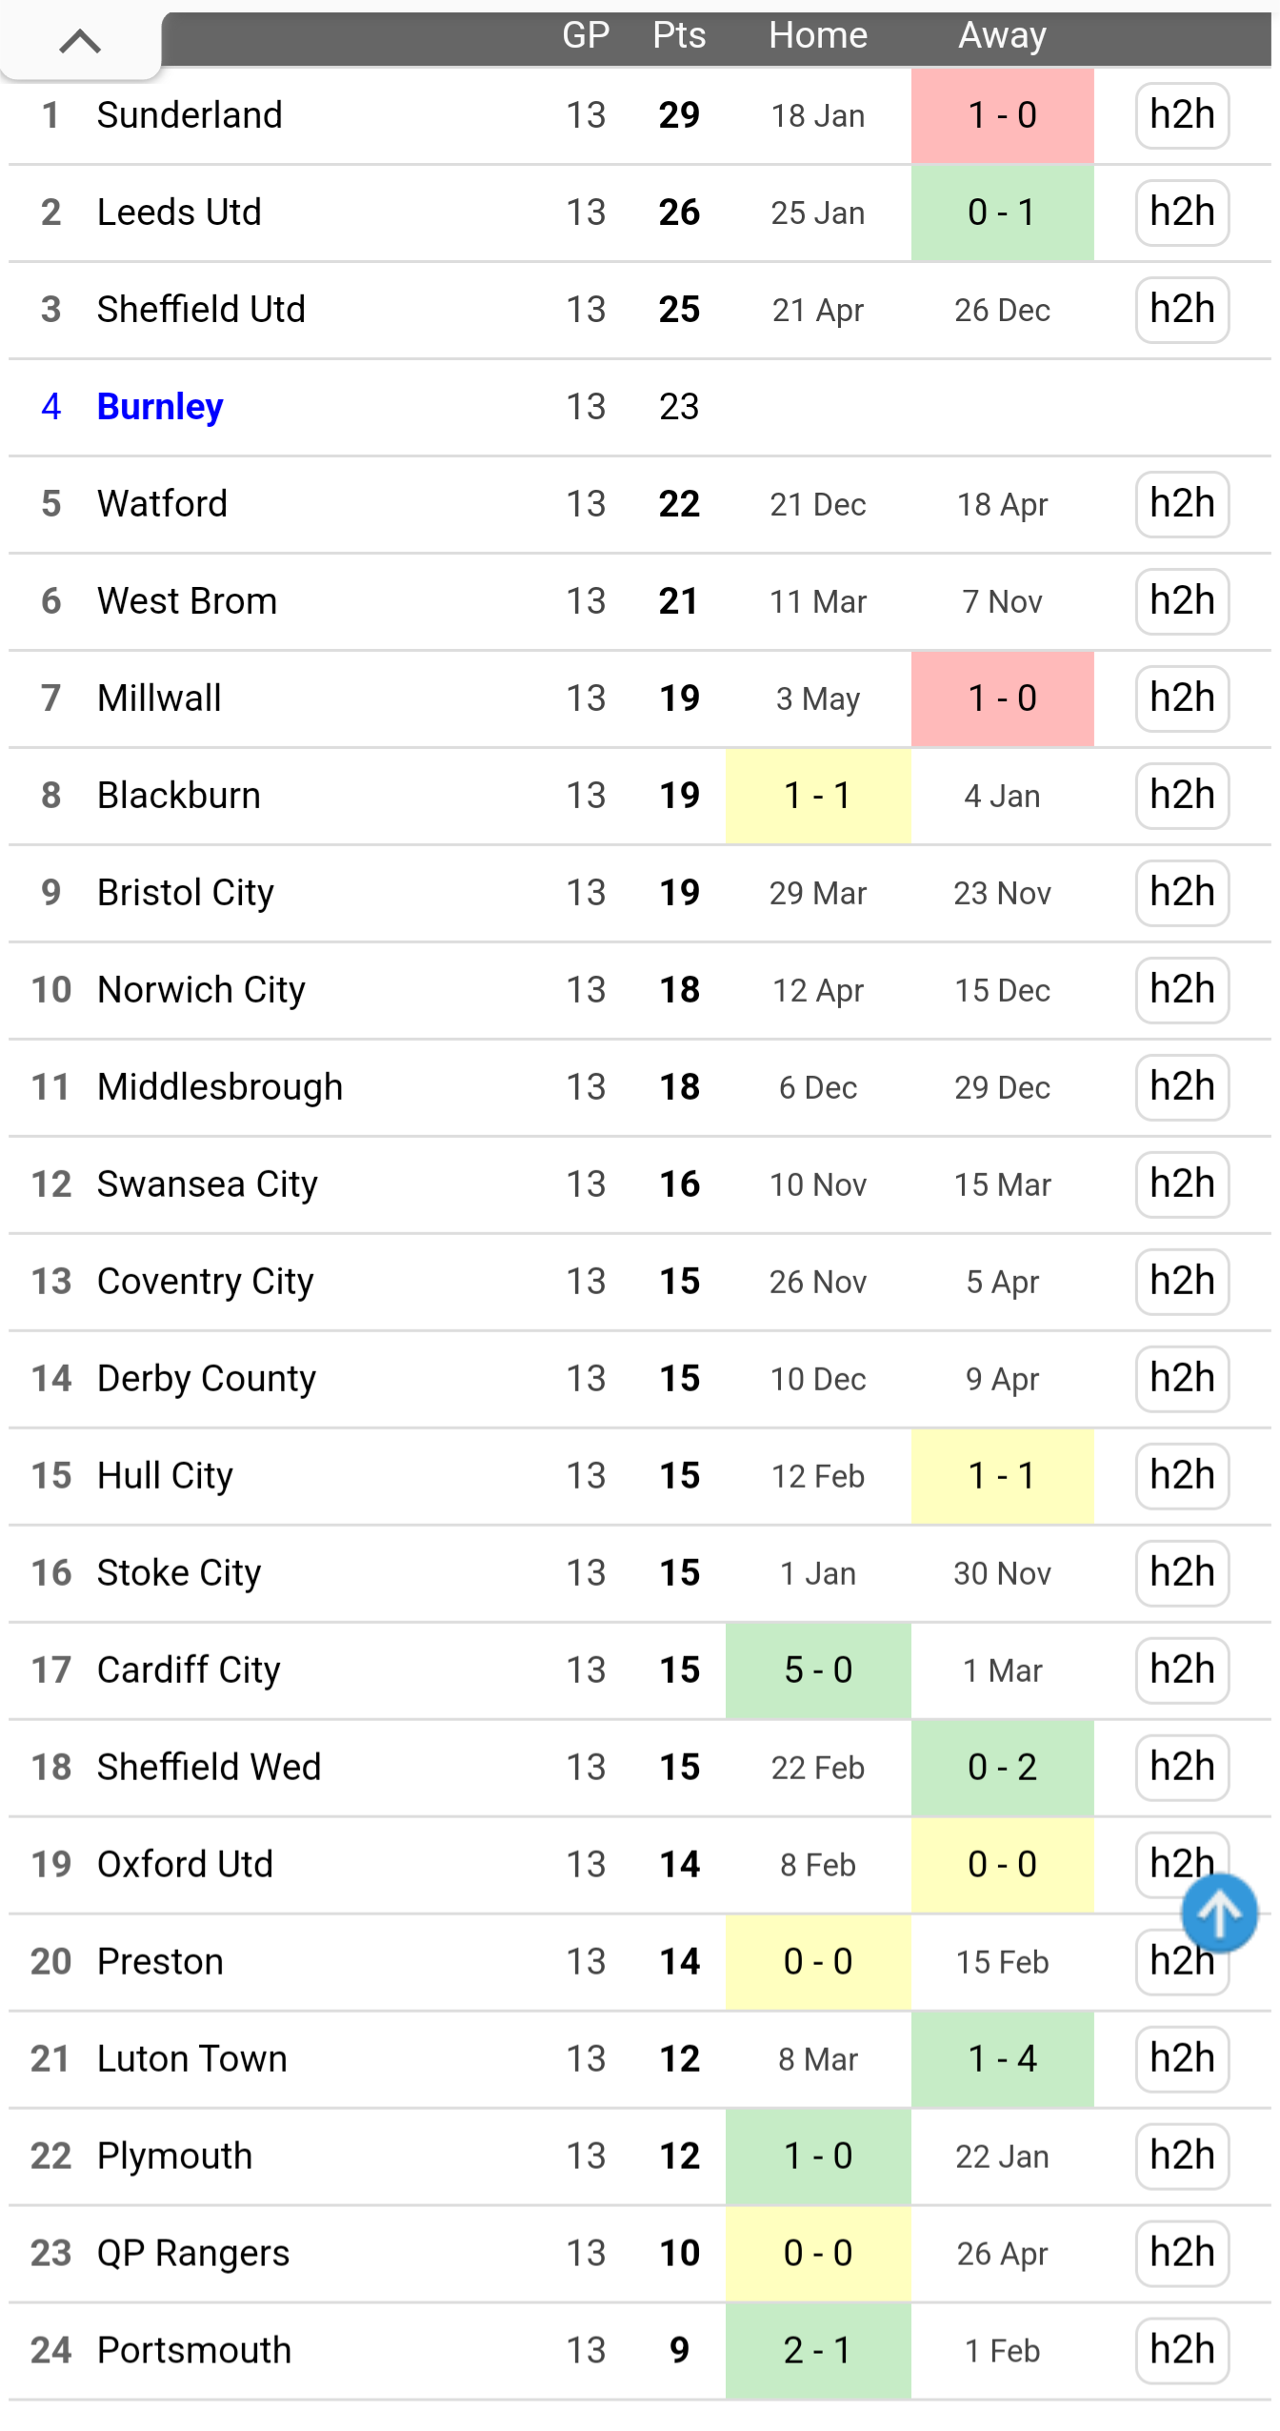This screenshot has width=1280, height=2431.
Task: Select the Burnley team name link
Action: point(160,407)
